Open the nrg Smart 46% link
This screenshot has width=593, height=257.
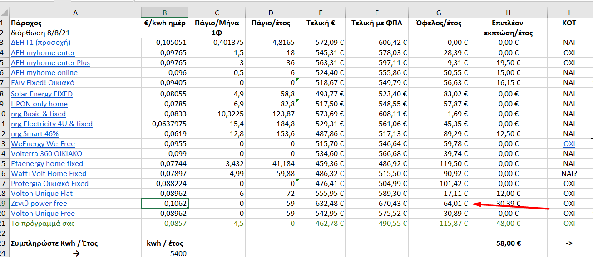coord(35,134)
